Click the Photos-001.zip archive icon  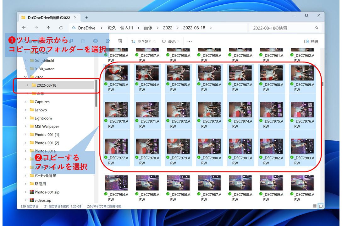[32, 192]
